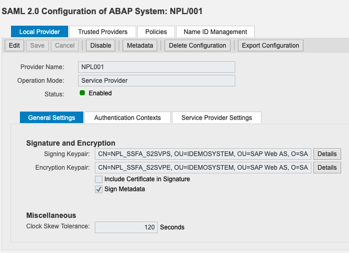Screen dimensions: 349x253
Task: Open the Policies tab
Action: [156, 31]
